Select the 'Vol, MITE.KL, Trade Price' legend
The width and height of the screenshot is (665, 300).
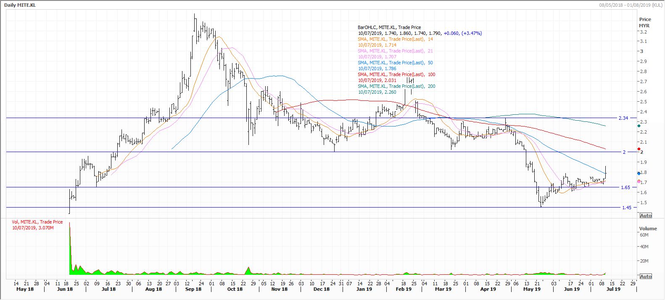tap(37, 222)
